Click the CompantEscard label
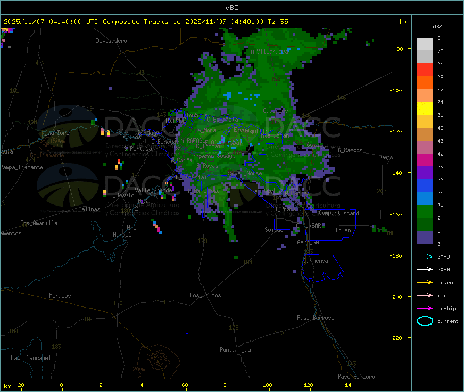 click(x=339, y=213)
